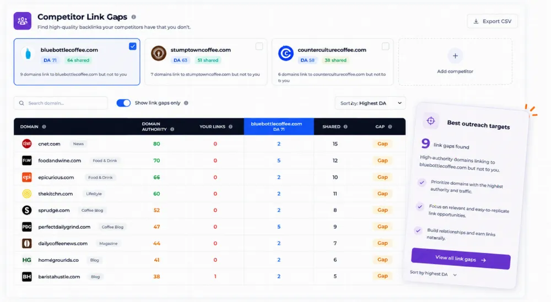The width and height of the screenshot is (551, 302).
Task: Select the bluebottlecoffee.com DA 71 column header
Action: click(x=279, y=127)
